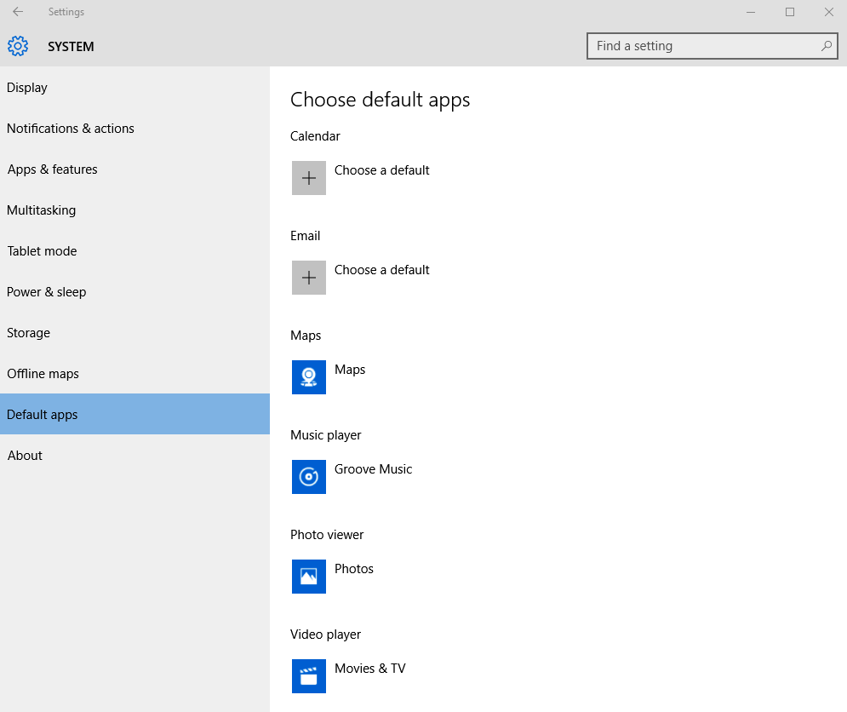Click the Photos app icon
Image resolution: width=847 pixels, height=712 pixels.
coord(308,577)
